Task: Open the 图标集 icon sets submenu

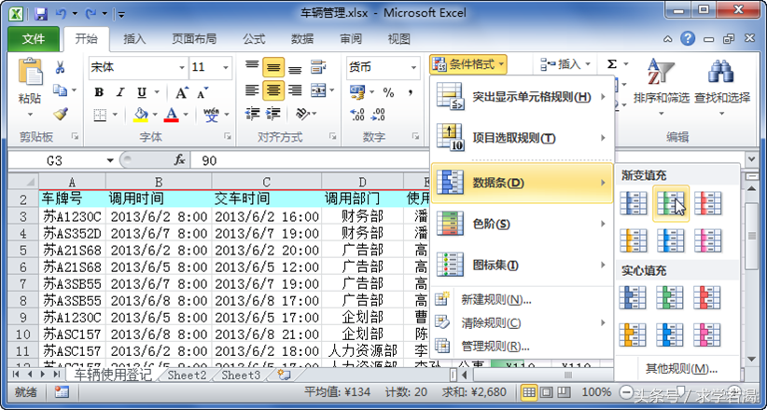Action: click(522, 266)
